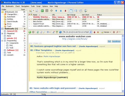Screen dimensions: 125x96
Task: Click the red up-down arrows icon
Action: click(114, 32)
